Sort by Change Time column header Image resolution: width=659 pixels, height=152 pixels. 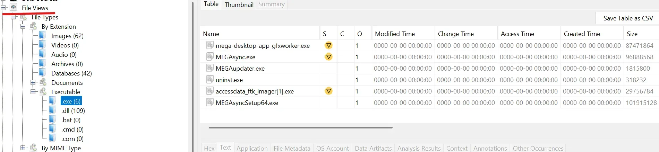click(x=466, y=34)
